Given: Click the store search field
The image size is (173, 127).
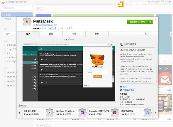Looking at the screenshot, I should pos(17,8).
